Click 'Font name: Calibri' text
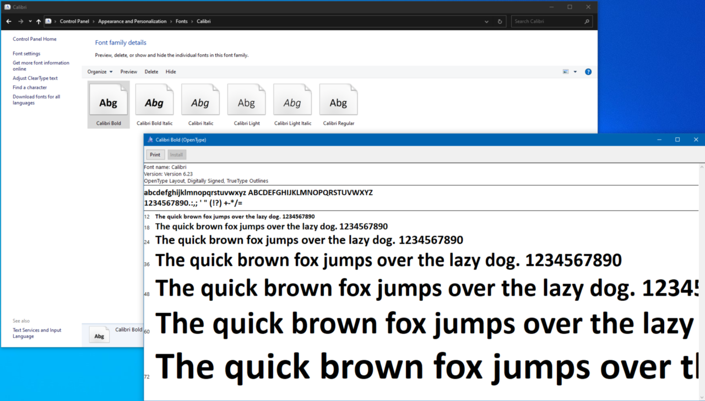 tap(165, 167)
